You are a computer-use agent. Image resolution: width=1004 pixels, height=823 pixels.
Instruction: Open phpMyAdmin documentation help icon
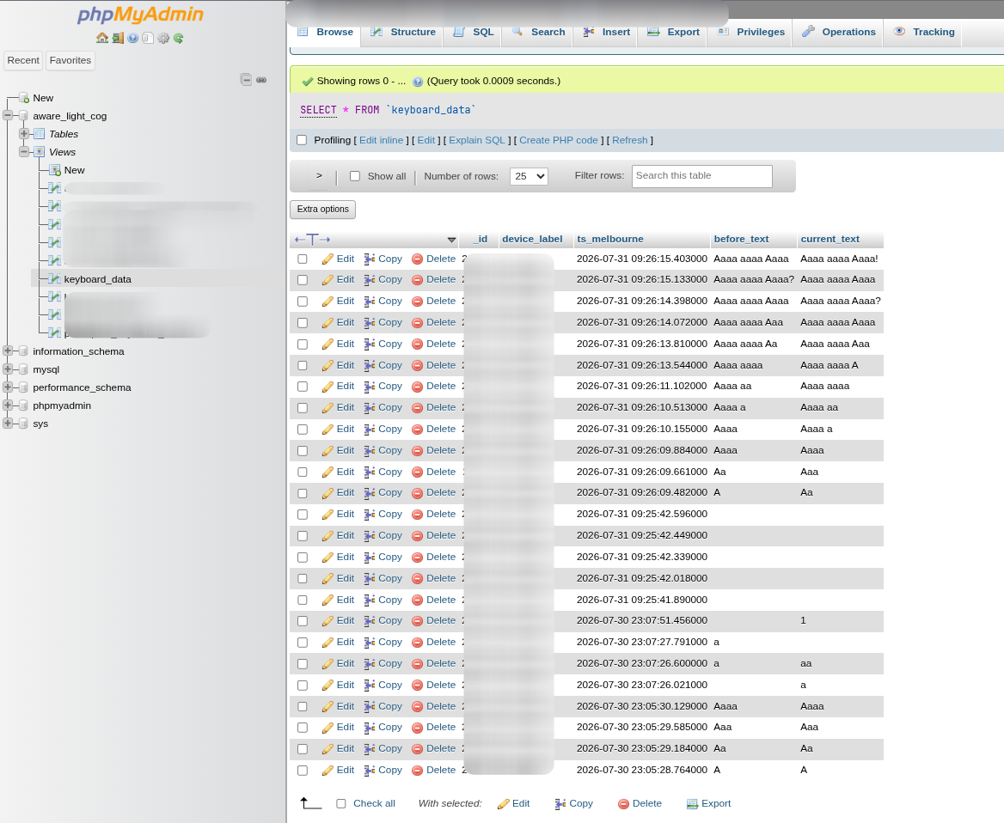[x=132, y=38]
